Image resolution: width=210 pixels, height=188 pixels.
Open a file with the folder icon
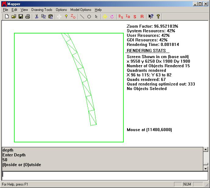14,16
